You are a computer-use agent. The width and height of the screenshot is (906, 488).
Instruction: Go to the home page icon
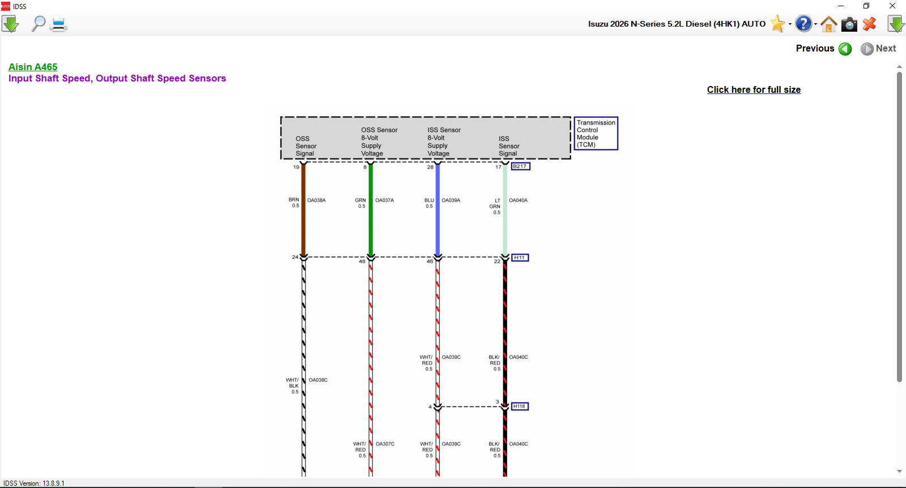click(x=828, y=24)
